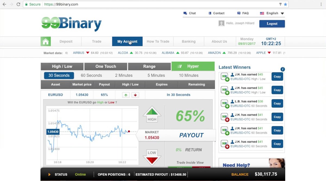Open the EURUSD asset selector
This screenshot has width=326, height=181.
(55, 95)
